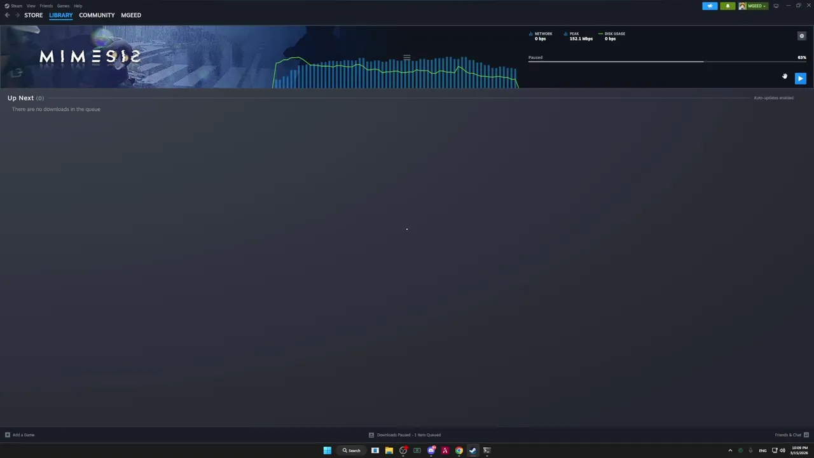
Task: Go forward with the right arrow
Action: pos(17,15)
